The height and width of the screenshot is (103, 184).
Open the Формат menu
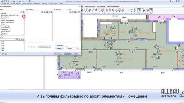coord(18,4)
